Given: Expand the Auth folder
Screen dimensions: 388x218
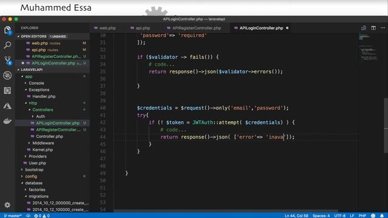Looking at the screenshot, I should tap(33, 116).
